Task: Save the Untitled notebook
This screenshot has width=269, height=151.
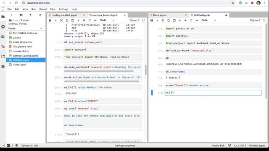Action: (x=151, y=21)
